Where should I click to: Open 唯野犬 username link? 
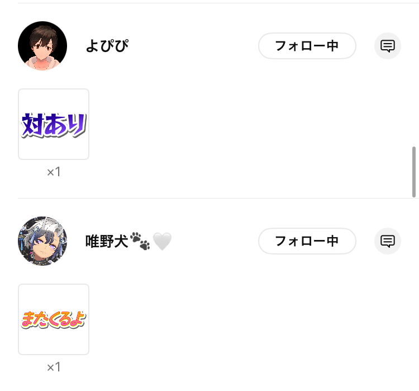point(107,241)
